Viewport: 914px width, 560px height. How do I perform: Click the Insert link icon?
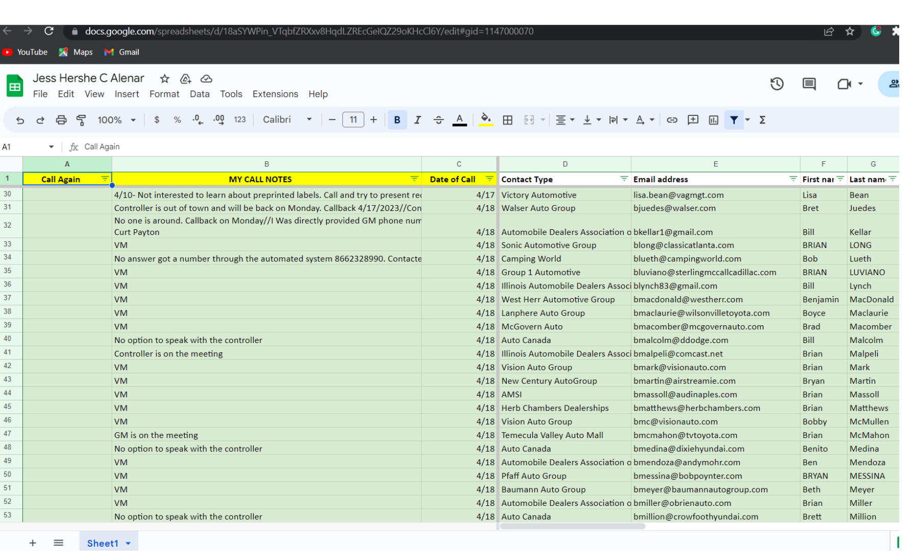coord(672,120)
